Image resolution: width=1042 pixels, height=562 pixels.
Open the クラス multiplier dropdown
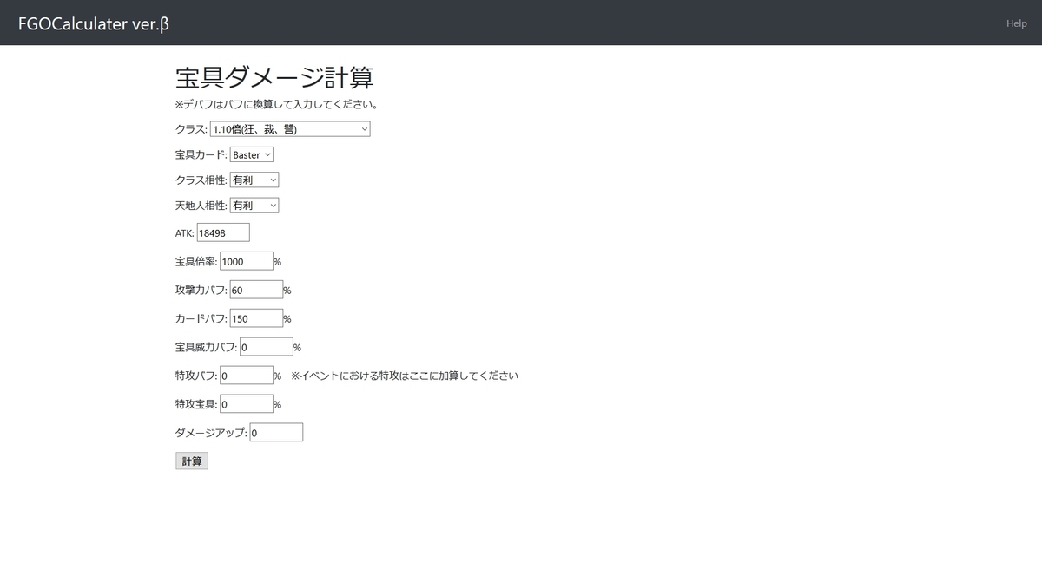point(290,129)
